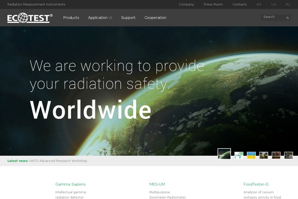Visit the Press Room link
The height and width of the screenshot is (199, 298).
[213, 4]
